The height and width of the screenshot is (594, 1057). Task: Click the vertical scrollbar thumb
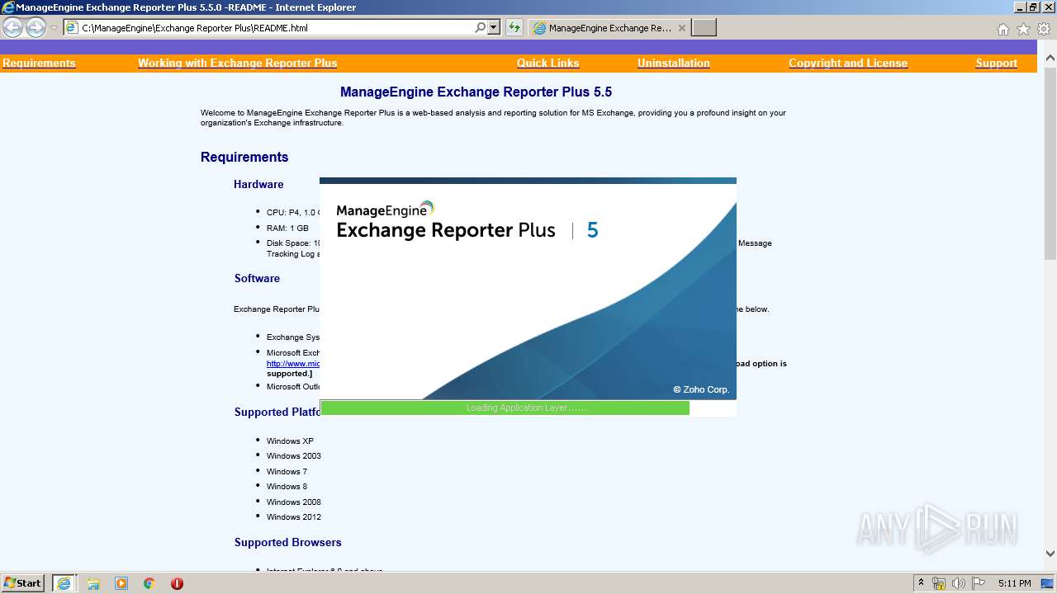(x=1050, y=163)
